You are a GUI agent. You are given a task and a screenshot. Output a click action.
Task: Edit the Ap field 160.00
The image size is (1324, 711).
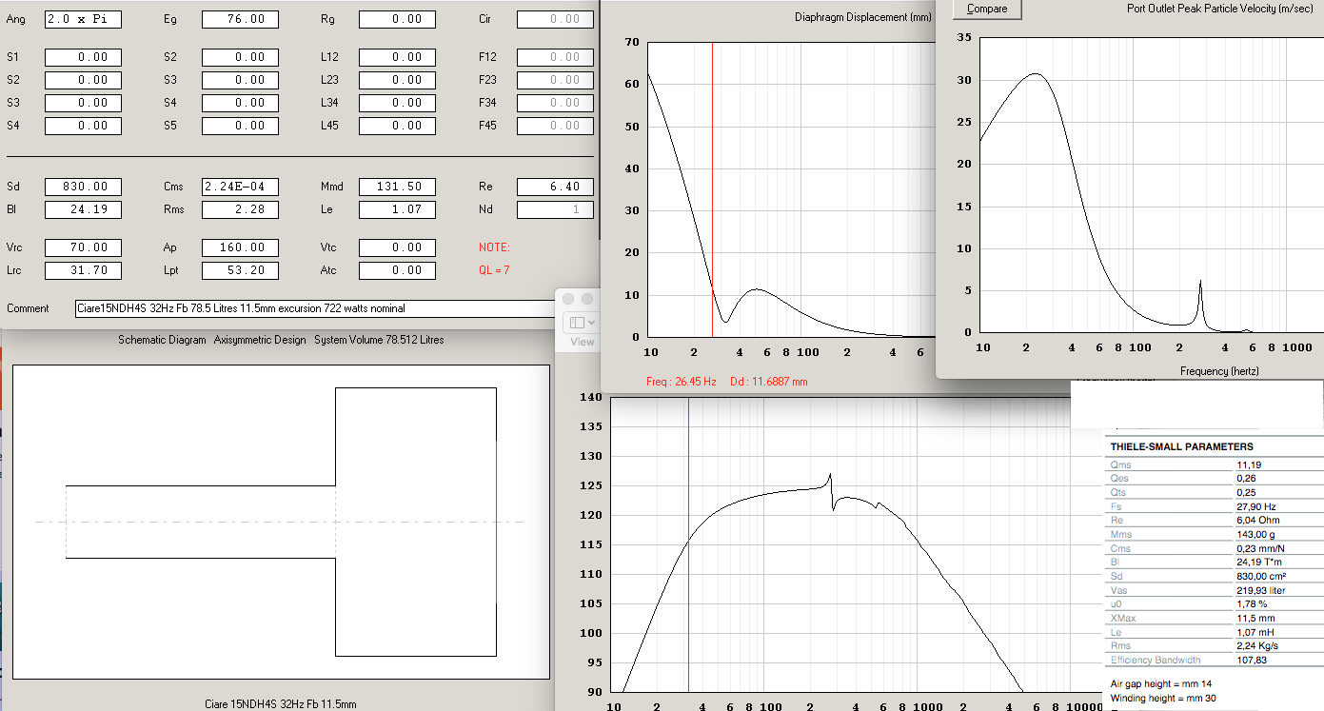coord(240,247)
